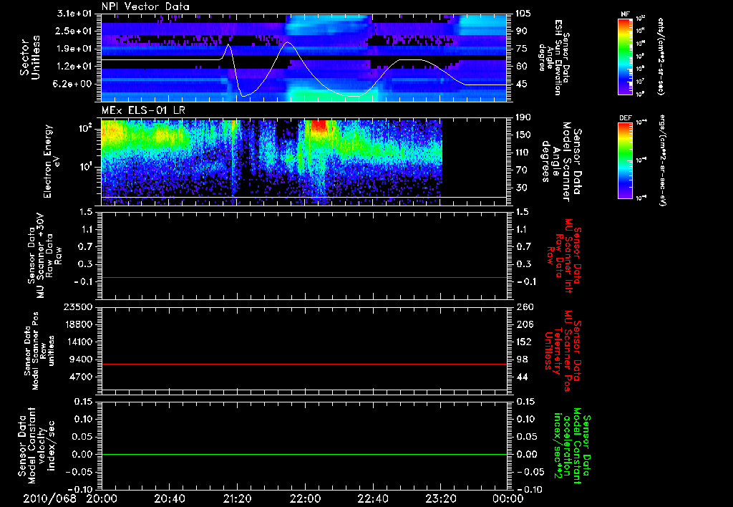This screenshot has width=733, height=507.
Task: Click the 260 telemetry tick value
Action: pyautogui.click(x=523, y=307)
